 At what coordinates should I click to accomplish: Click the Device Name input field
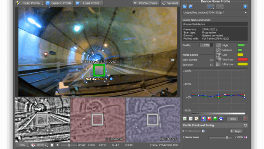215,24
